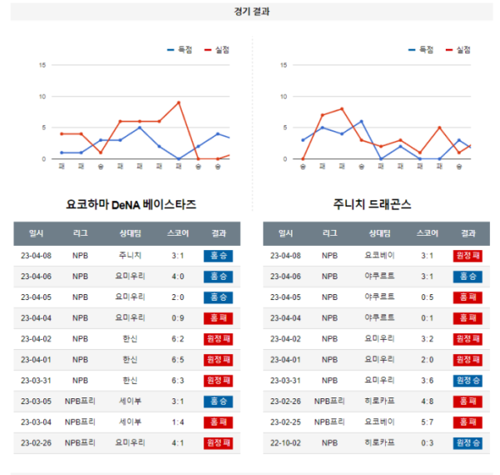Click the 상대팀 column header in the Chunichi table

tap(379, 233)
